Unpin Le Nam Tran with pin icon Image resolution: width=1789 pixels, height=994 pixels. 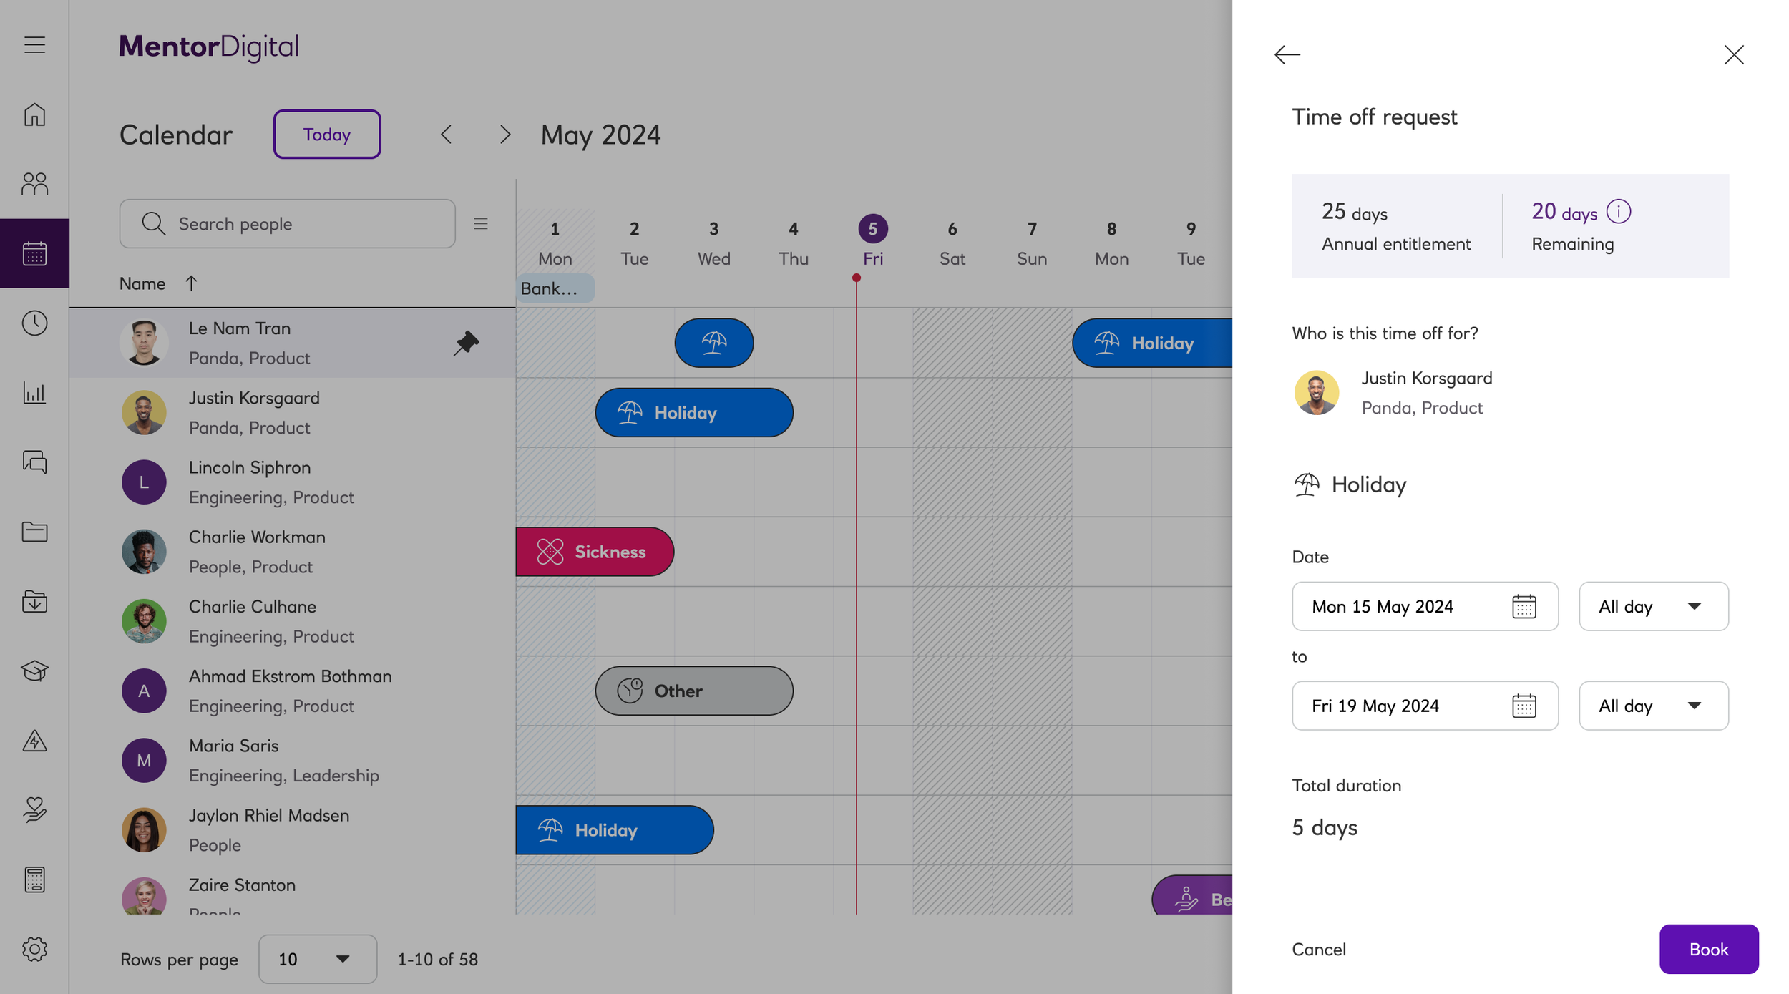[467, 343]
